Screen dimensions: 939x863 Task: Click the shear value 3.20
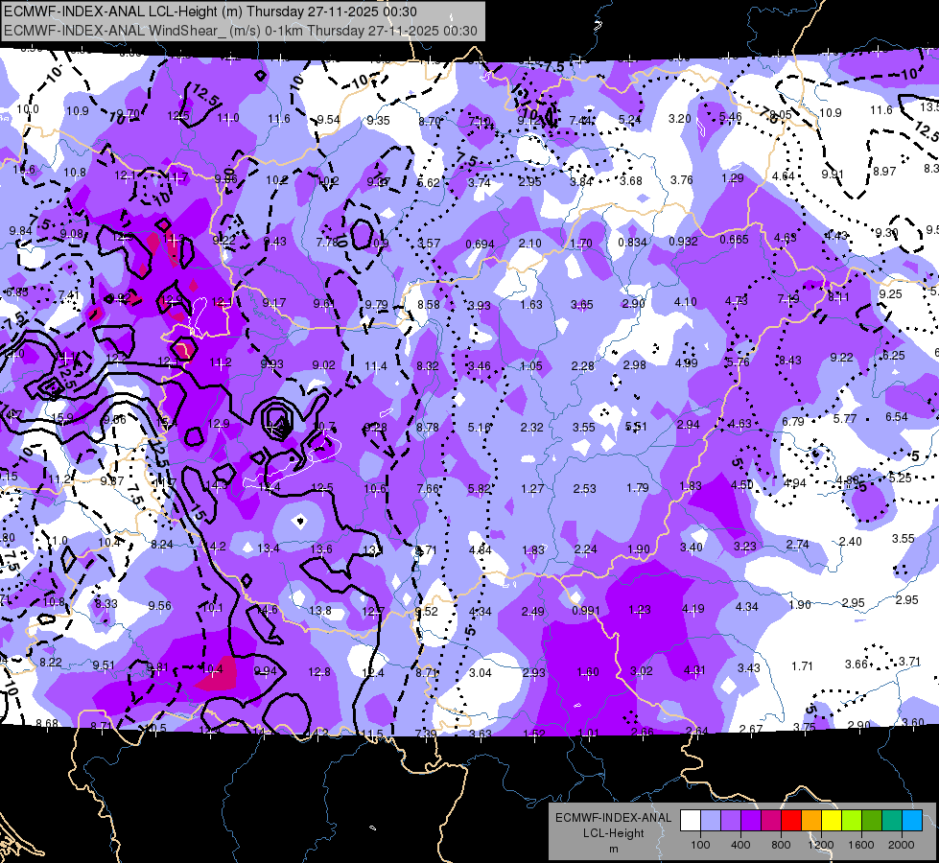[680, 119]
